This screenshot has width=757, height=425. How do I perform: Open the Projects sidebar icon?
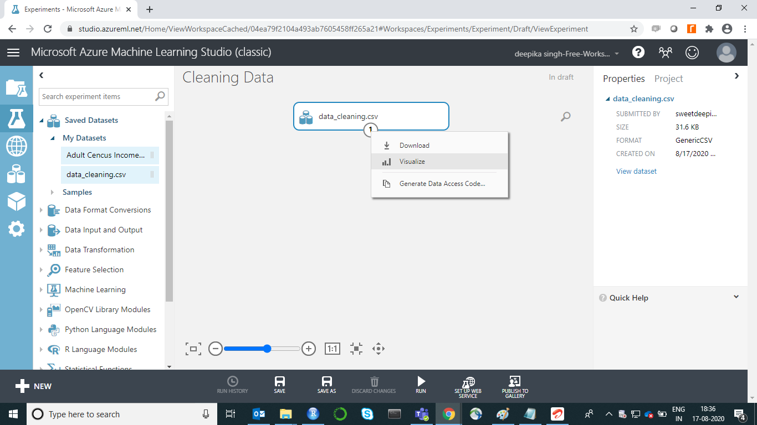click(x=16, y=88)
